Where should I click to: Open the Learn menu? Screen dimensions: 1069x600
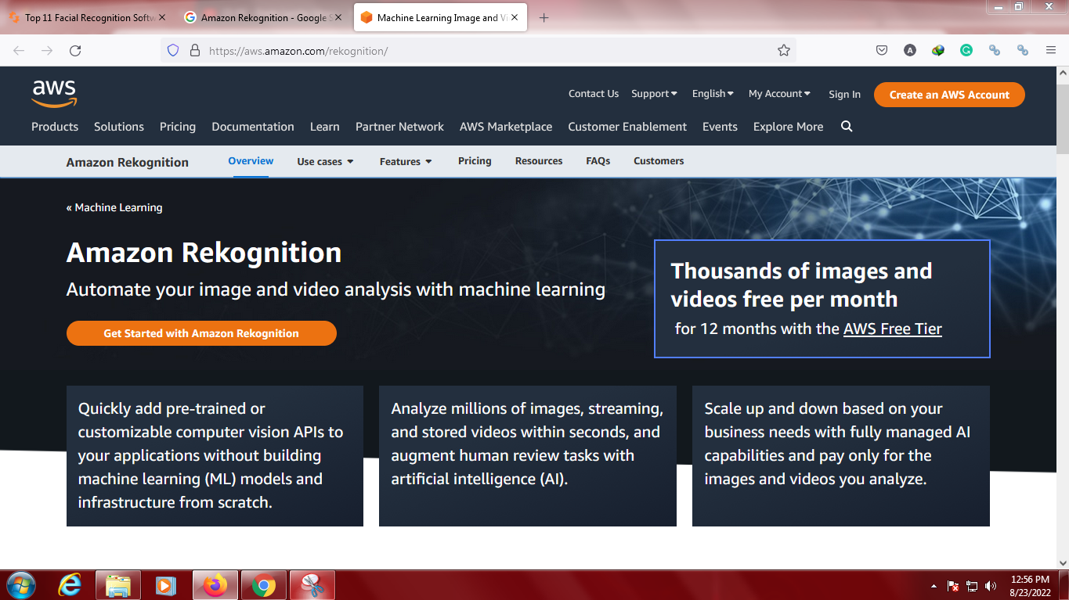point(325,127)
